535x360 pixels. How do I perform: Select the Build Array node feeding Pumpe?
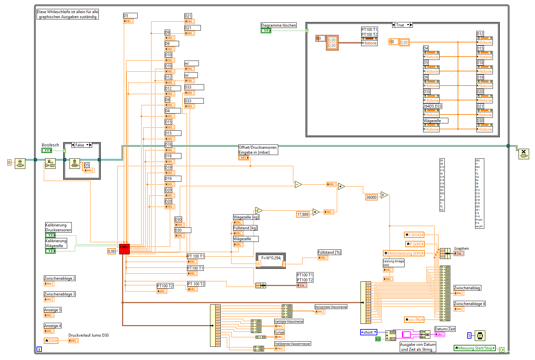pyautogui.click(x=261, y=337)
